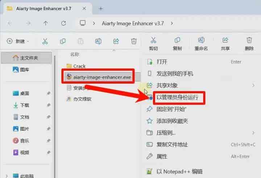Choose 以管理员身份运行

click(x=177, y=97)
